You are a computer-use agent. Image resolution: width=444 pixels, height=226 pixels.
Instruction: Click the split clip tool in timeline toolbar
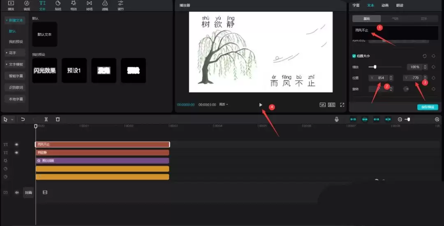[46, 119]
